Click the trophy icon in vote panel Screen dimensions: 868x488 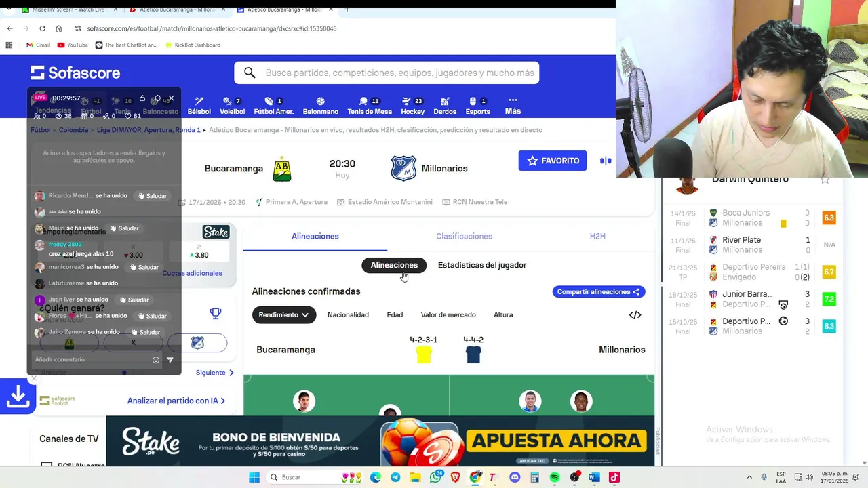[x=216, y=313]
